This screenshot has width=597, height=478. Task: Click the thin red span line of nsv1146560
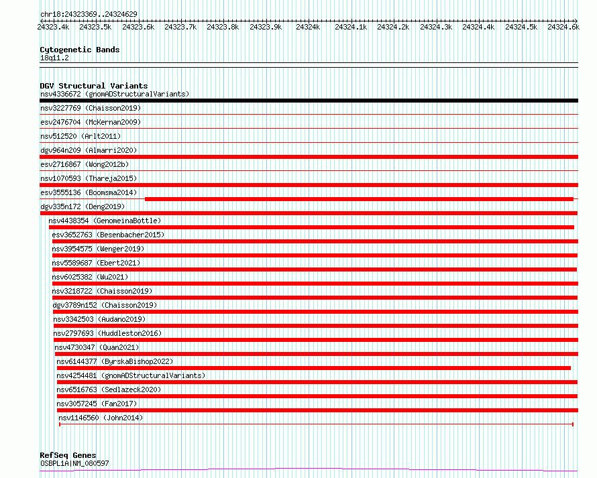coord(317,424)
